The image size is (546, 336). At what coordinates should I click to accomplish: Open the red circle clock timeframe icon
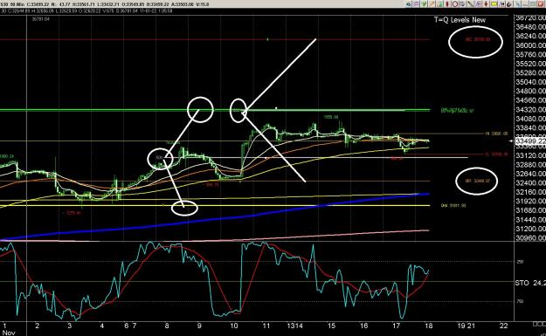pos(455,3)
